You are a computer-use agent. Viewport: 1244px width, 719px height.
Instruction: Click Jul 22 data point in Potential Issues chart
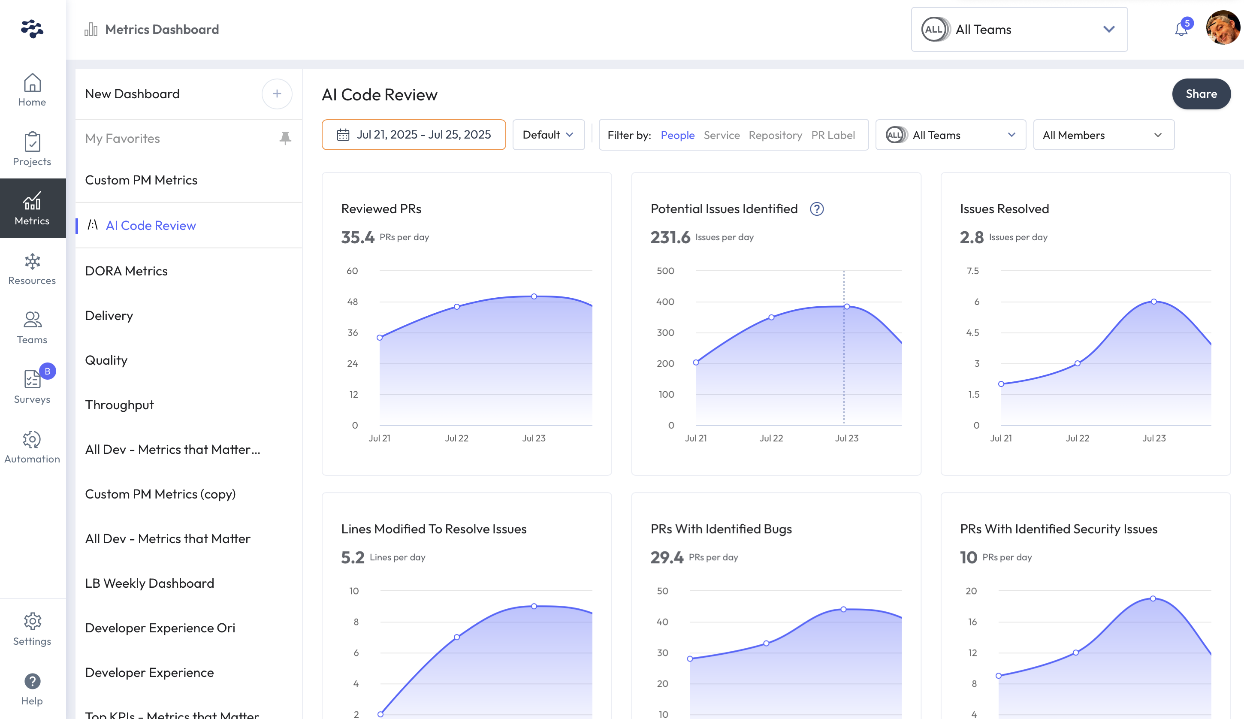click(772, 317)
